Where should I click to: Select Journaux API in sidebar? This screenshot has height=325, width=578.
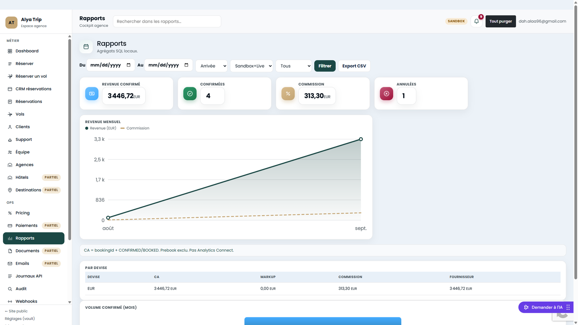(34, 276)
